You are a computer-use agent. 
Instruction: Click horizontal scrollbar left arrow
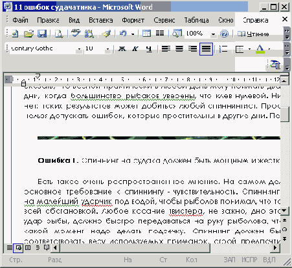(55, 248)
